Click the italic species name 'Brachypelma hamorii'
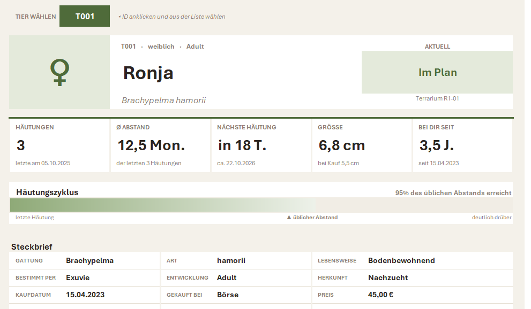The height and width of the screenshot is (309, 531). coord(163,101)
